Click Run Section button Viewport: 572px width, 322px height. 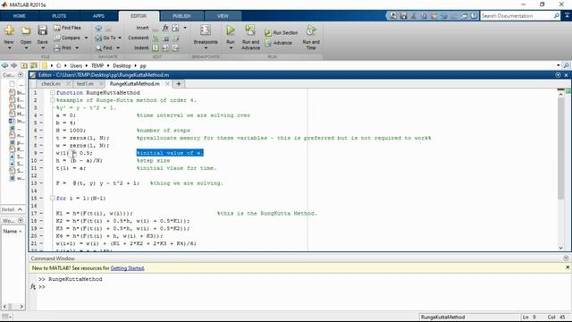(x=282, y=33)
